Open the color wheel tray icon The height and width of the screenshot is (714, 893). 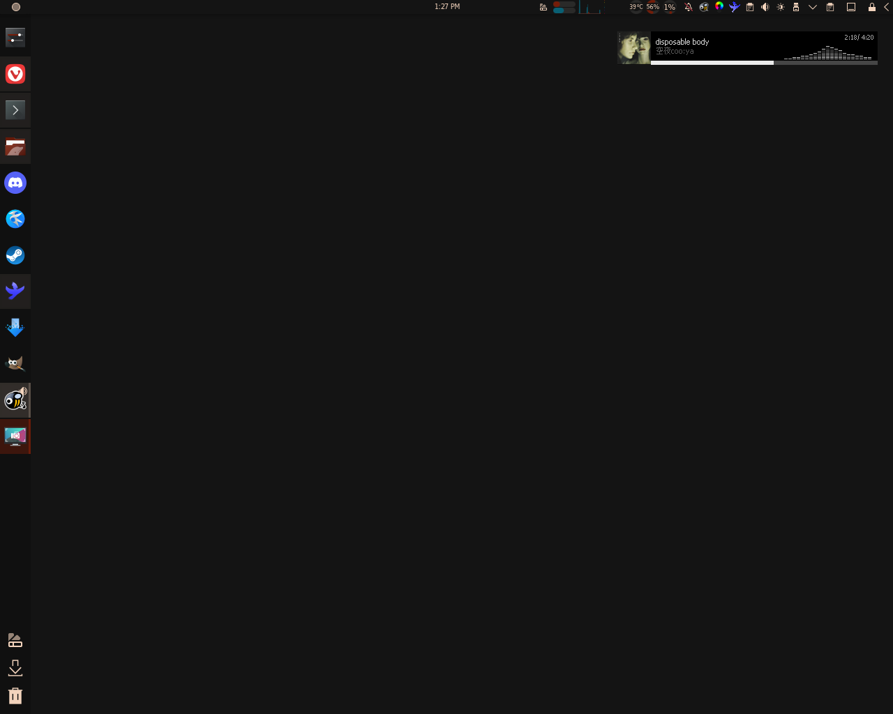tap(719, 6)
